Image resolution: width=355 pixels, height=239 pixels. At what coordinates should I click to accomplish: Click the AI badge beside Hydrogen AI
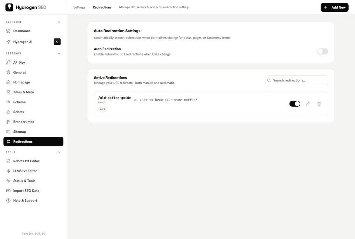(57, 42)
